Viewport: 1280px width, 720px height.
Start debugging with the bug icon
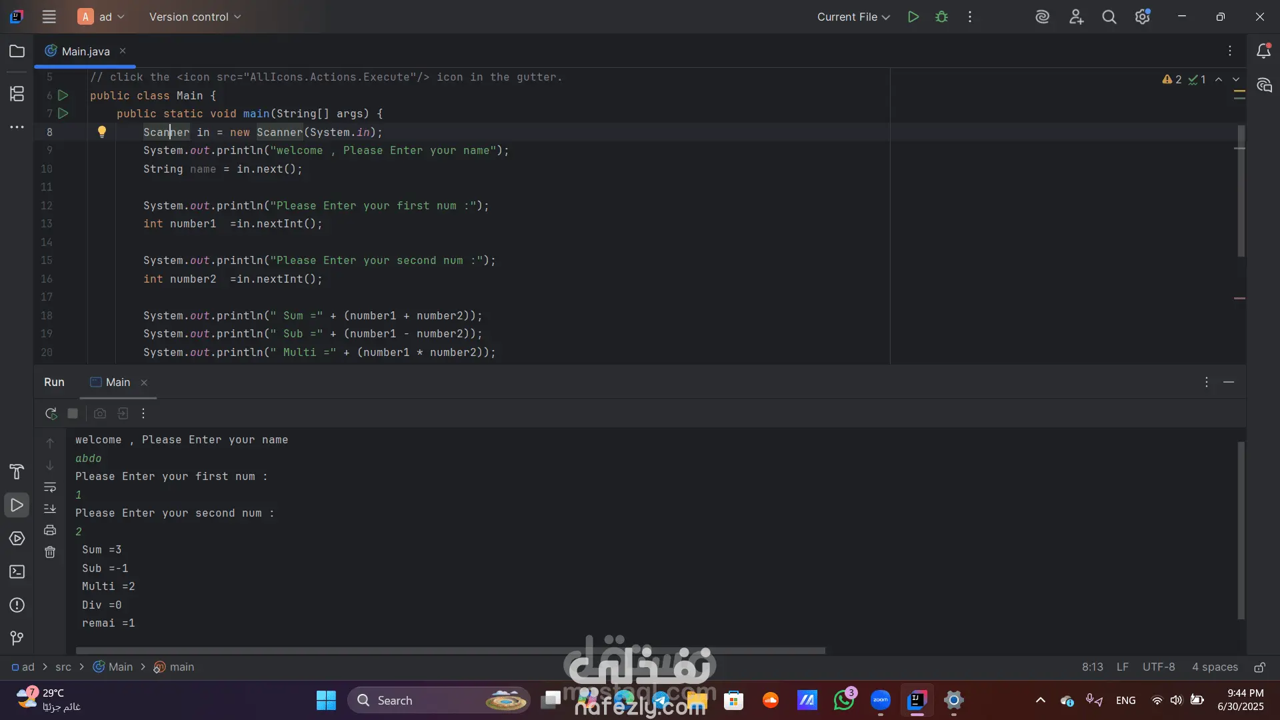[941, 17]
